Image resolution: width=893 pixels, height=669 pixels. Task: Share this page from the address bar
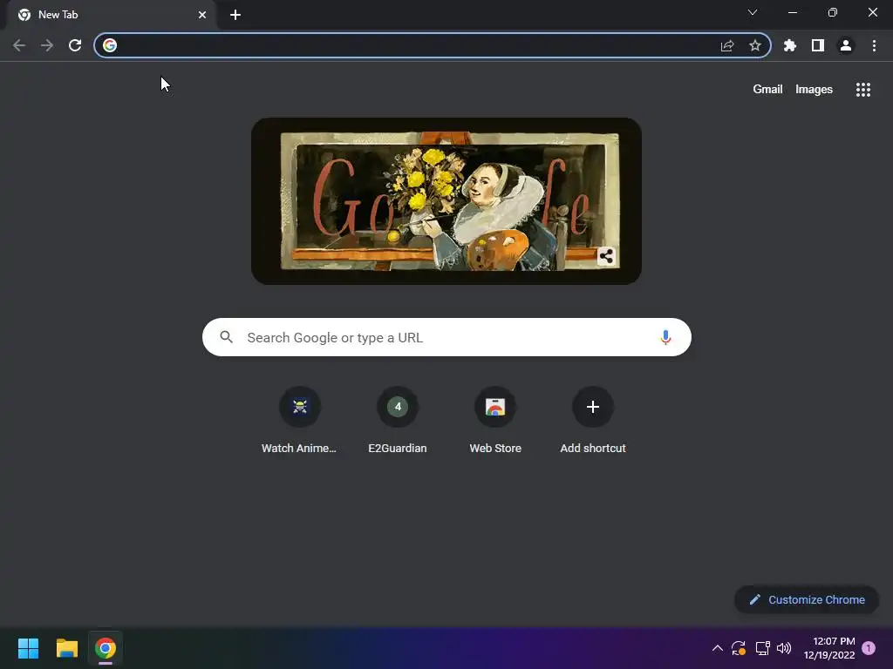point(727,45)
